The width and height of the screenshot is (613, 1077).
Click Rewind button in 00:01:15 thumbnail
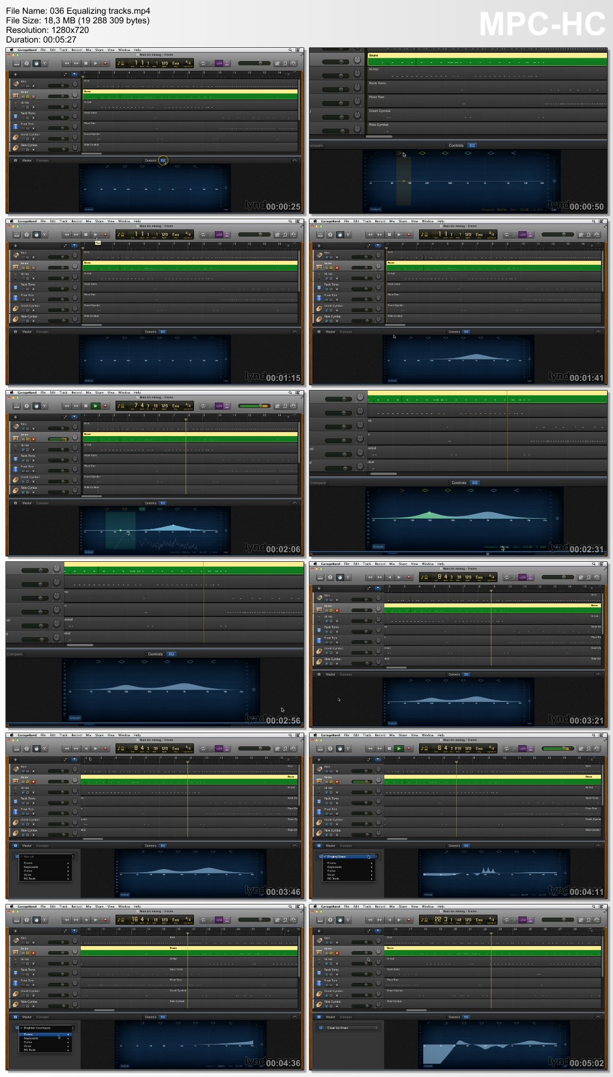pyautogui.click(x=66, y=234)
